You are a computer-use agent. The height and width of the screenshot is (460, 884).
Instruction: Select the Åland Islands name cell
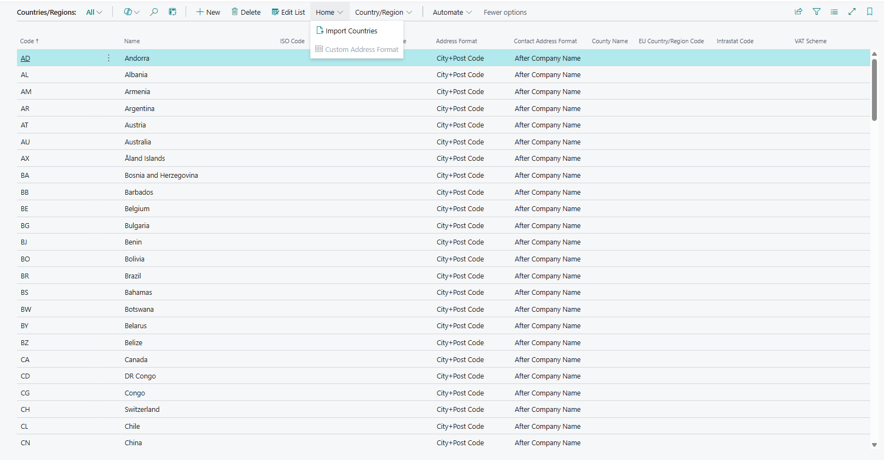145,159
